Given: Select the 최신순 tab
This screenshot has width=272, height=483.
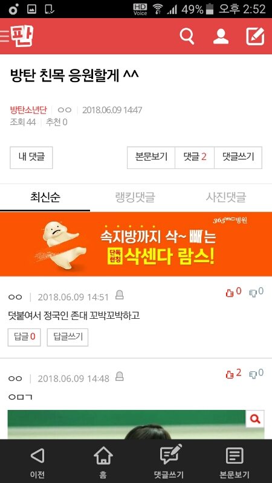Looking at the screenshot, I should 45,197.
